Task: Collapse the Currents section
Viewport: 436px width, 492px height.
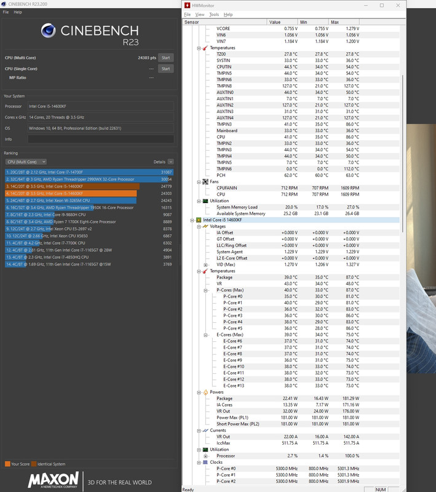Action: coord(199,430)
